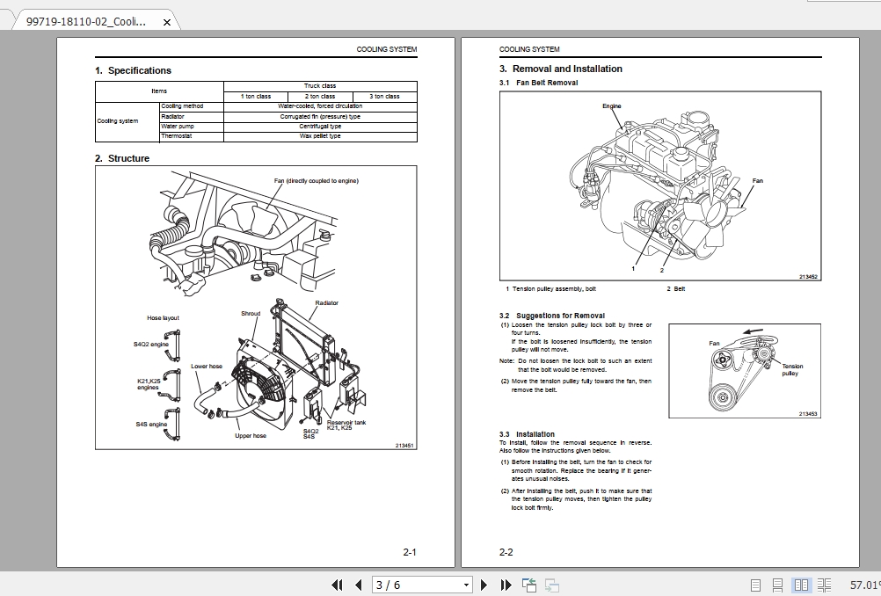The image size is (881, 596).
Task: Advance to the next page
Action: click(x=484, y=585)
